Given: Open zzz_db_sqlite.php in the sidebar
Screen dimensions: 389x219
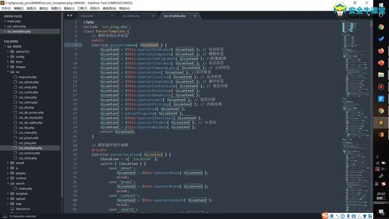Looking at the screenshot, I should click(x=30, y=123).
